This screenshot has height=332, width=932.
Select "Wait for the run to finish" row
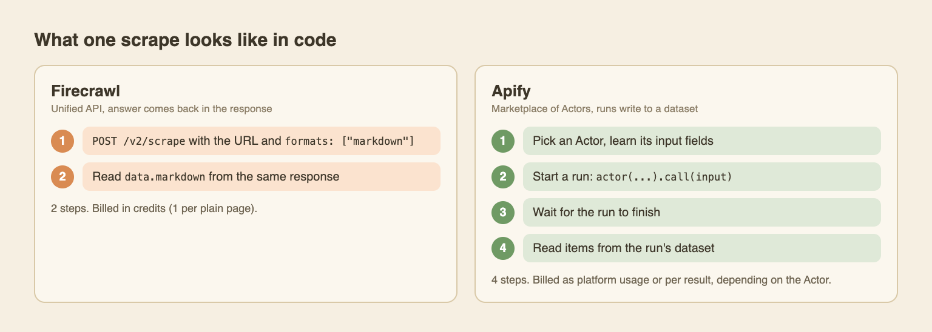pos(702,213)
